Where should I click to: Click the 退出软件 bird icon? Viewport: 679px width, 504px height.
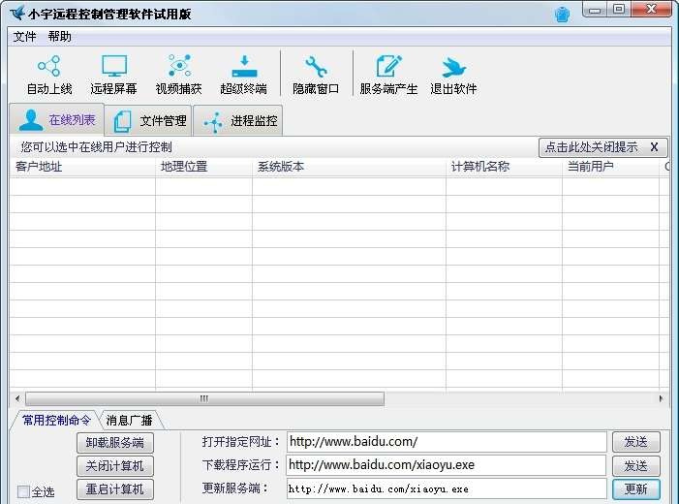[x=453, y=67]
